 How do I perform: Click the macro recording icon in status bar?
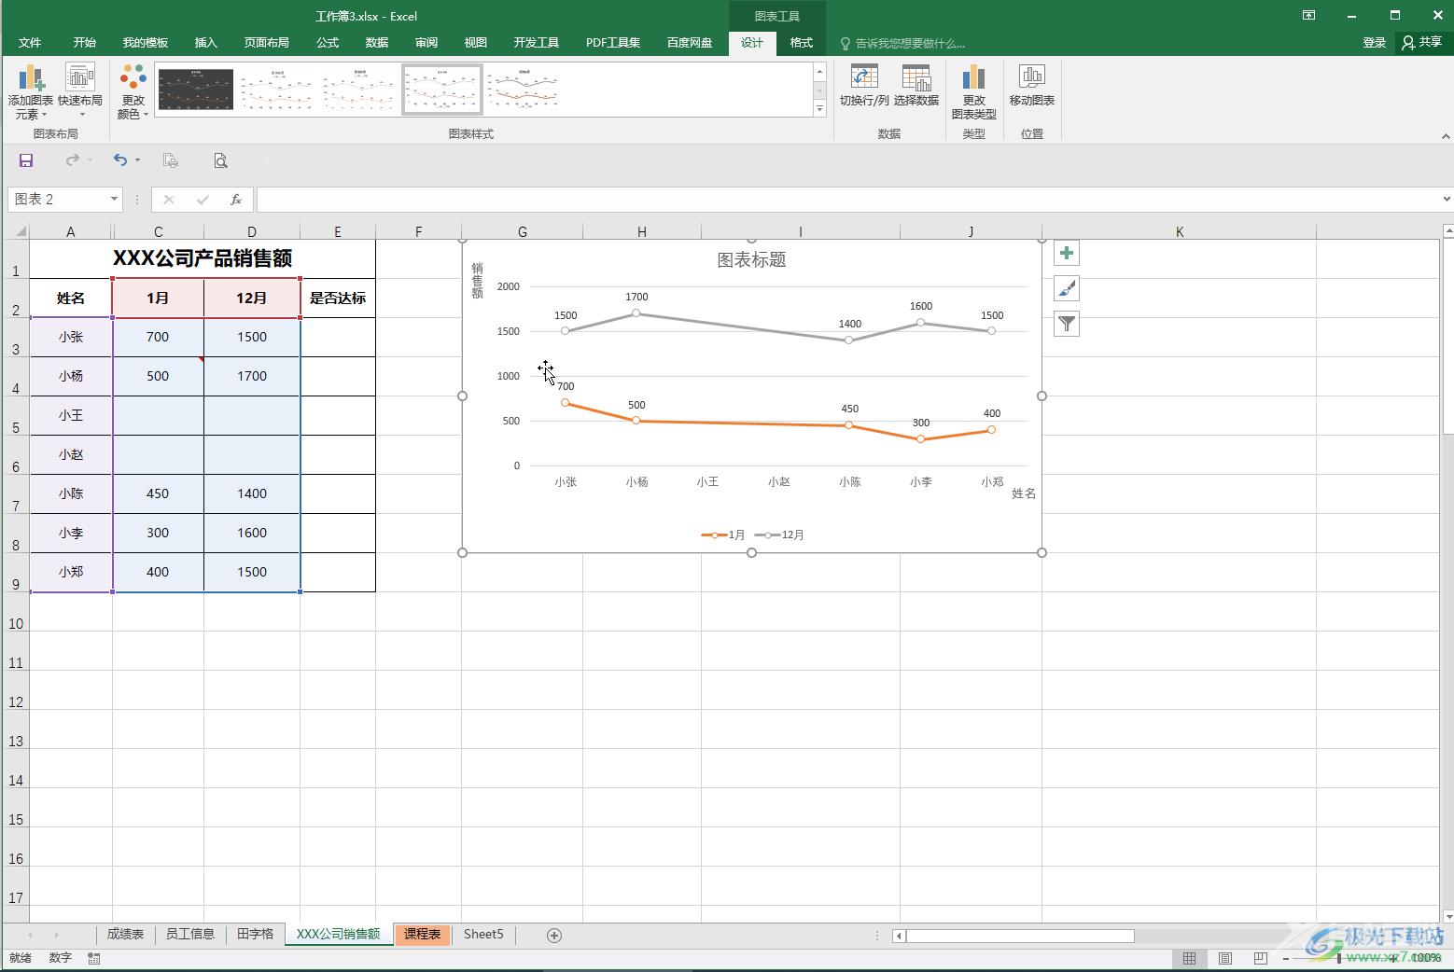point(93,958)
